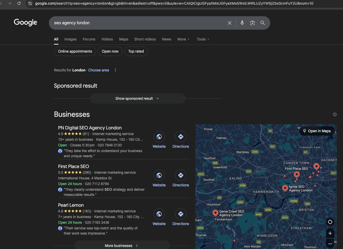This screenshot has height=249, width=343.
Task: Switch to the Images tab
Action: pyautogui.click(x=70, y=39)
